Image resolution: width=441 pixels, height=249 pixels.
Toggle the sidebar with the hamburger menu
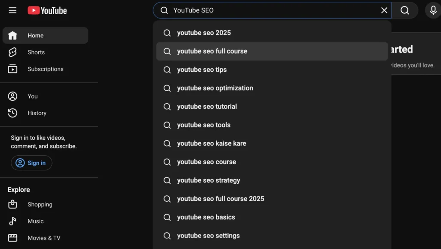12,10
